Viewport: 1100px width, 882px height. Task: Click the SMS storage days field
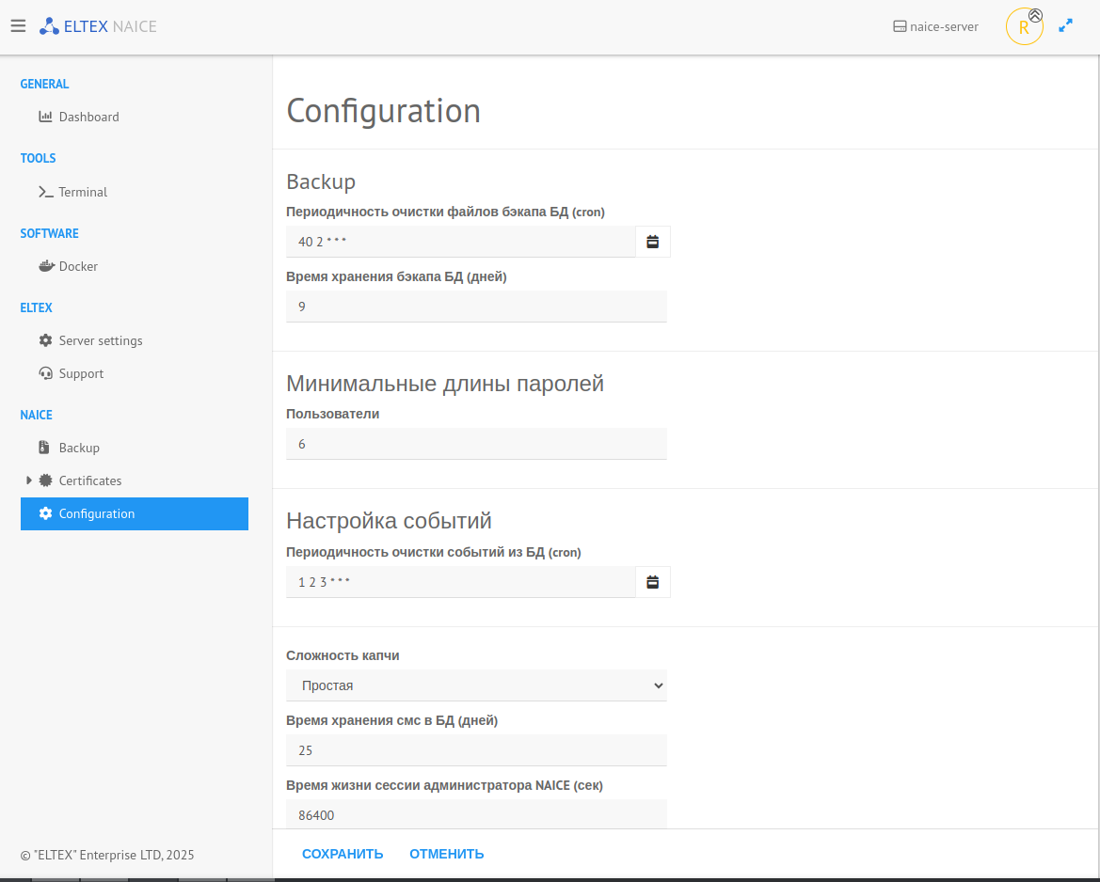click(x=476, y=750)
